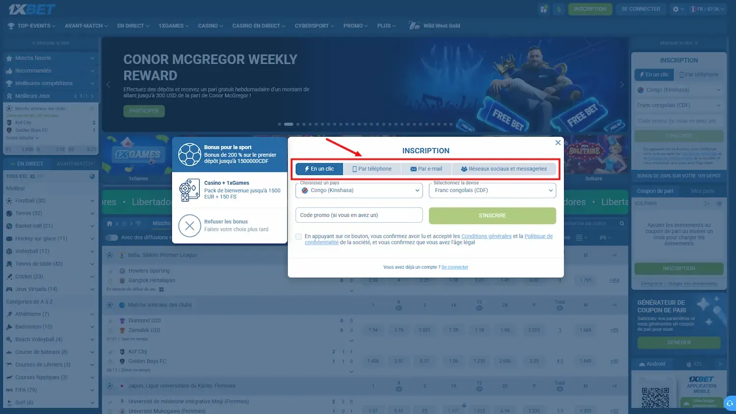Screen dimensions: 736x414
Task: Click Volleyball icon in sidebar
Action: (x=9, y=251)
